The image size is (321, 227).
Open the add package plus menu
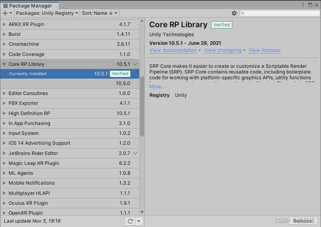coord(7,13)
